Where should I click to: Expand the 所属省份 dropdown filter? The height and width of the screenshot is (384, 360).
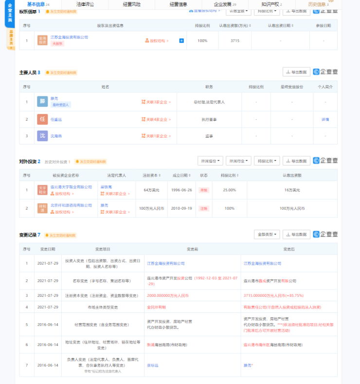tap(210, 161)
